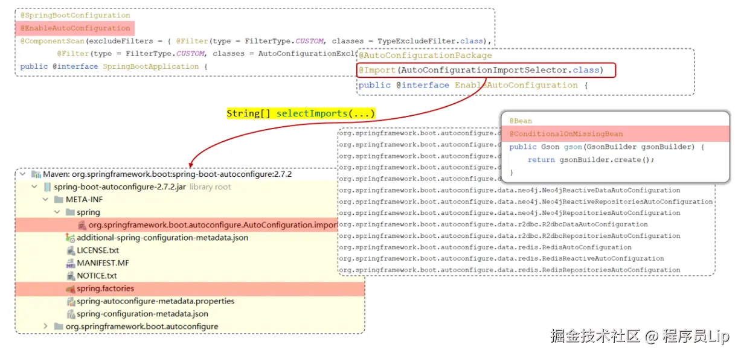Click the return gsonBuilder.create() statement
The image size is (741, 356).
click(x=591, y=160)
